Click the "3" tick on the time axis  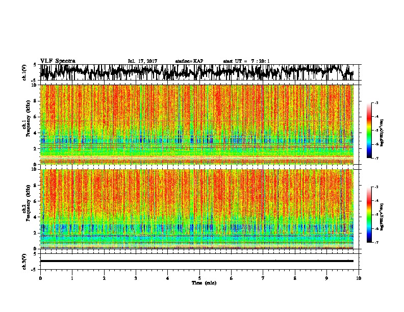click(136, 278)
